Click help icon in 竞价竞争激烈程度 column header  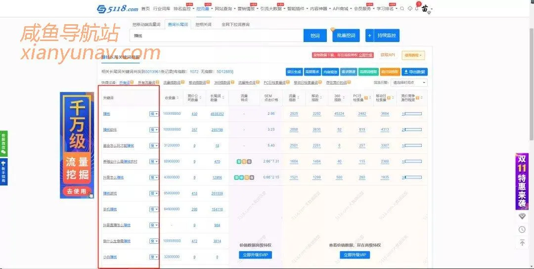point(418,98)
